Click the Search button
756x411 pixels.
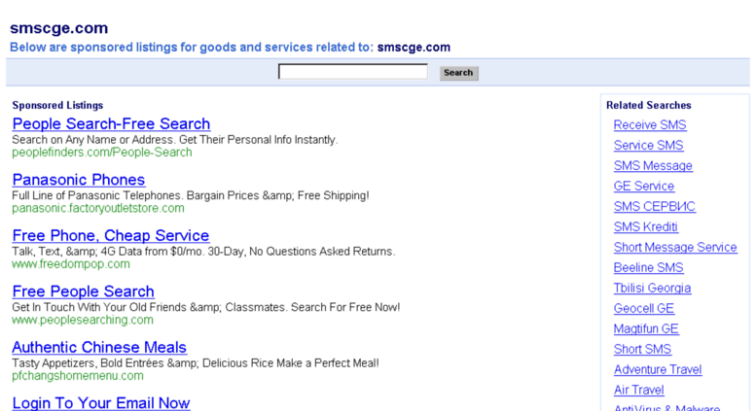click(x=458, y=73)
